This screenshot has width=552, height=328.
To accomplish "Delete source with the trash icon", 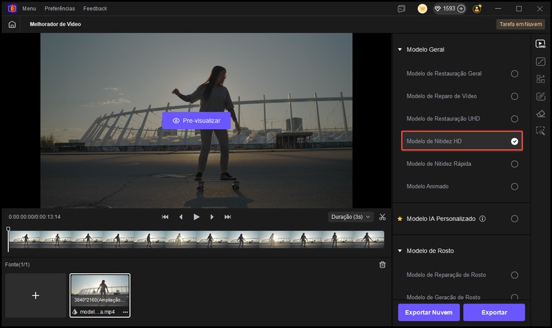I will pyautogui.click(x=382, y=265).
